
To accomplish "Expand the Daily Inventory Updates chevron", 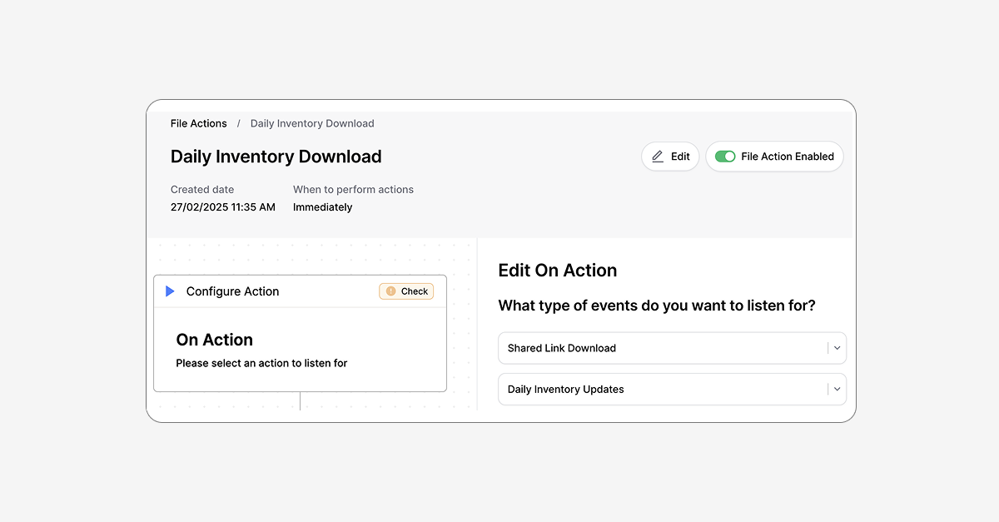I will click(837, 389).
